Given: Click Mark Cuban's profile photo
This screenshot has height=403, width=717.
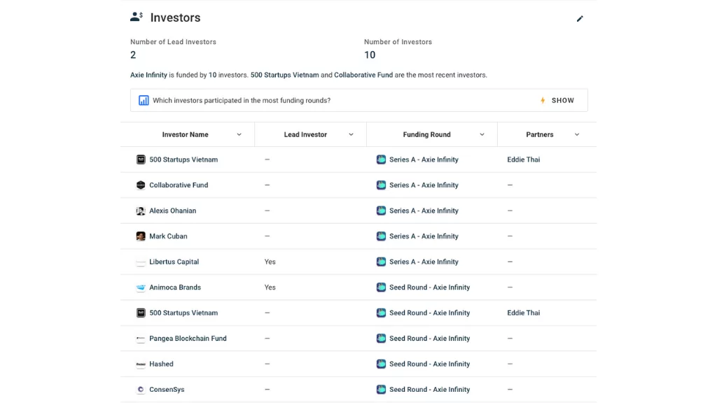Looking at the screenshot, I should [141, 236].
